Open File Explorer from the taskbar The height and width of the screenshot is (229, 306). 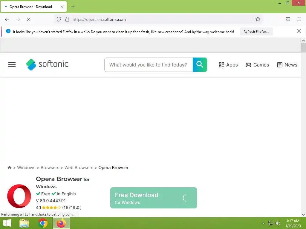pos(24,223)
